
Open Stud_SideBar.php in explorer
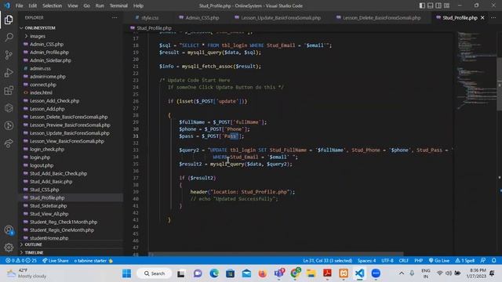click(x=49, y=206)
